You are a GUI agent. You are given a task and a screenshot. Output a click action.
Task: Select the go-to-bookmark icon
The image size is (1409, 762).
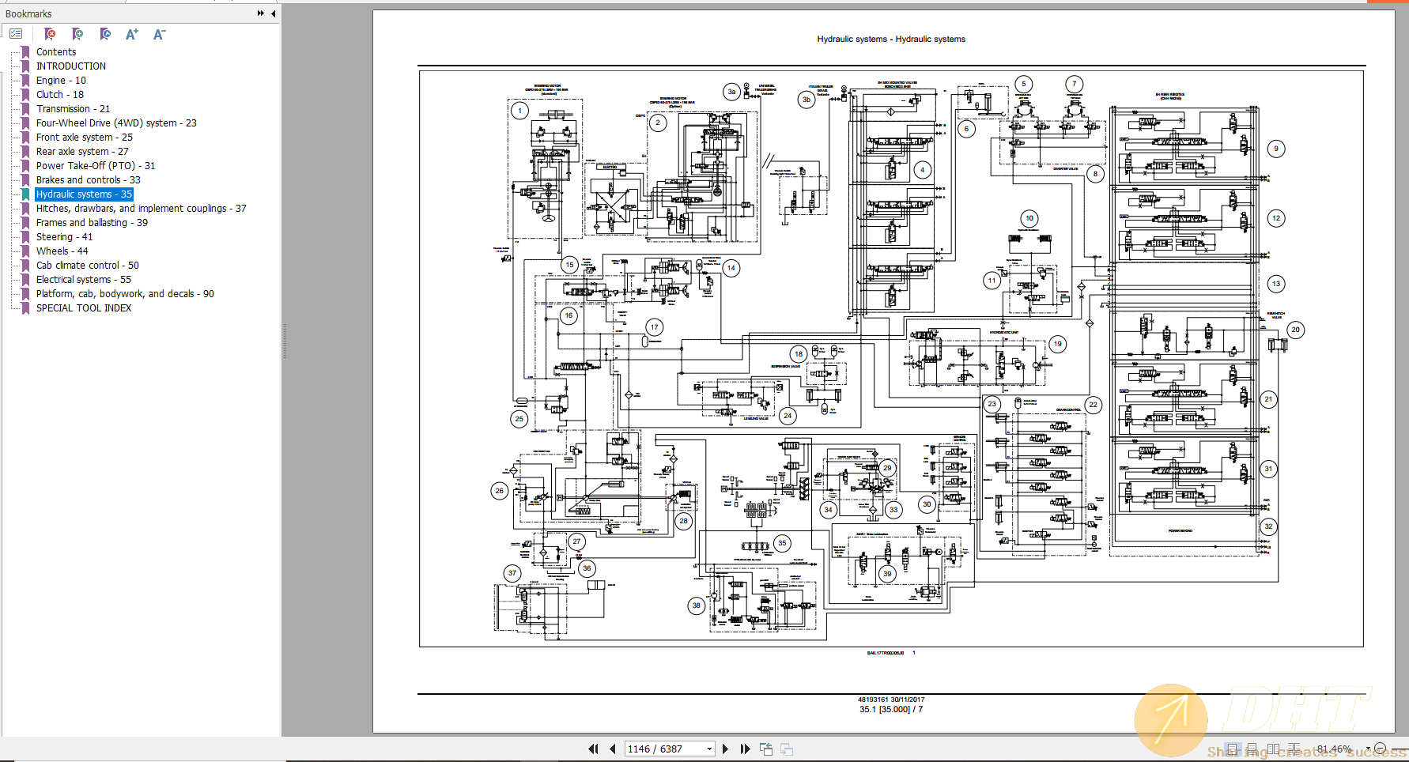pyautogui.click(x=104, y=34)
